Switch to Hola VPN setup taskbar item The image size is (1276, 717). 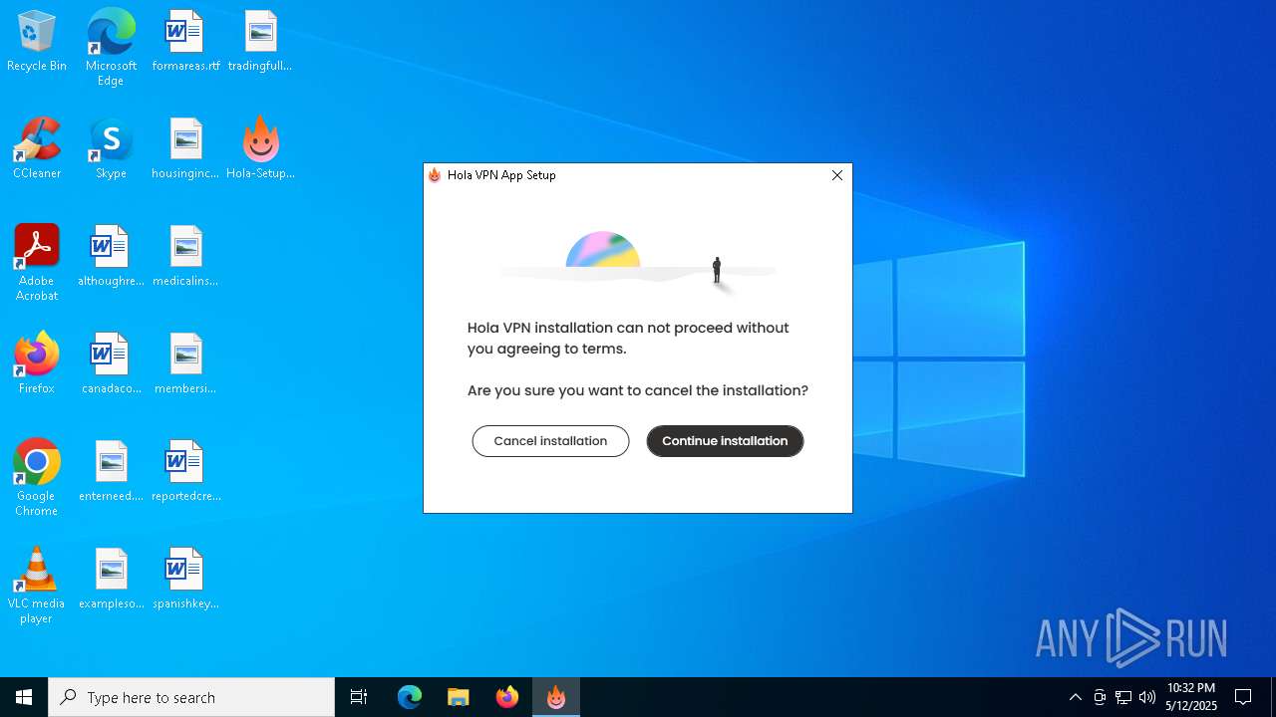[556, 697]
